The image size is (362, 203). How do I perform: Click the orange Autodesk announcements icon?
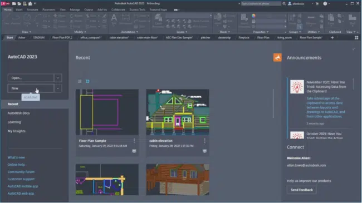click(277, 57)
